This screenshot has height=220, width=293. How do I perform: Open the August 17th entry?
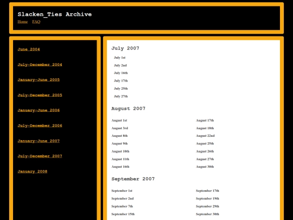pos(205,121)
